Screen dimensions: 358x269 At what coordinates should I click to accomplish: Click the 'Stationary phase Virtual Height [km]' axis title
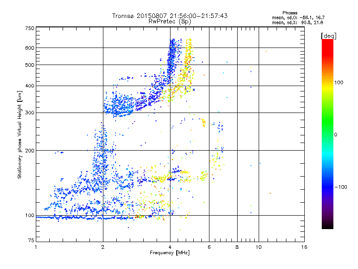click(19, 135)
